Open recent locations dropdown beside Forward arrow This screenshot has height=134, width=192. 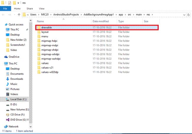(14, 15)
